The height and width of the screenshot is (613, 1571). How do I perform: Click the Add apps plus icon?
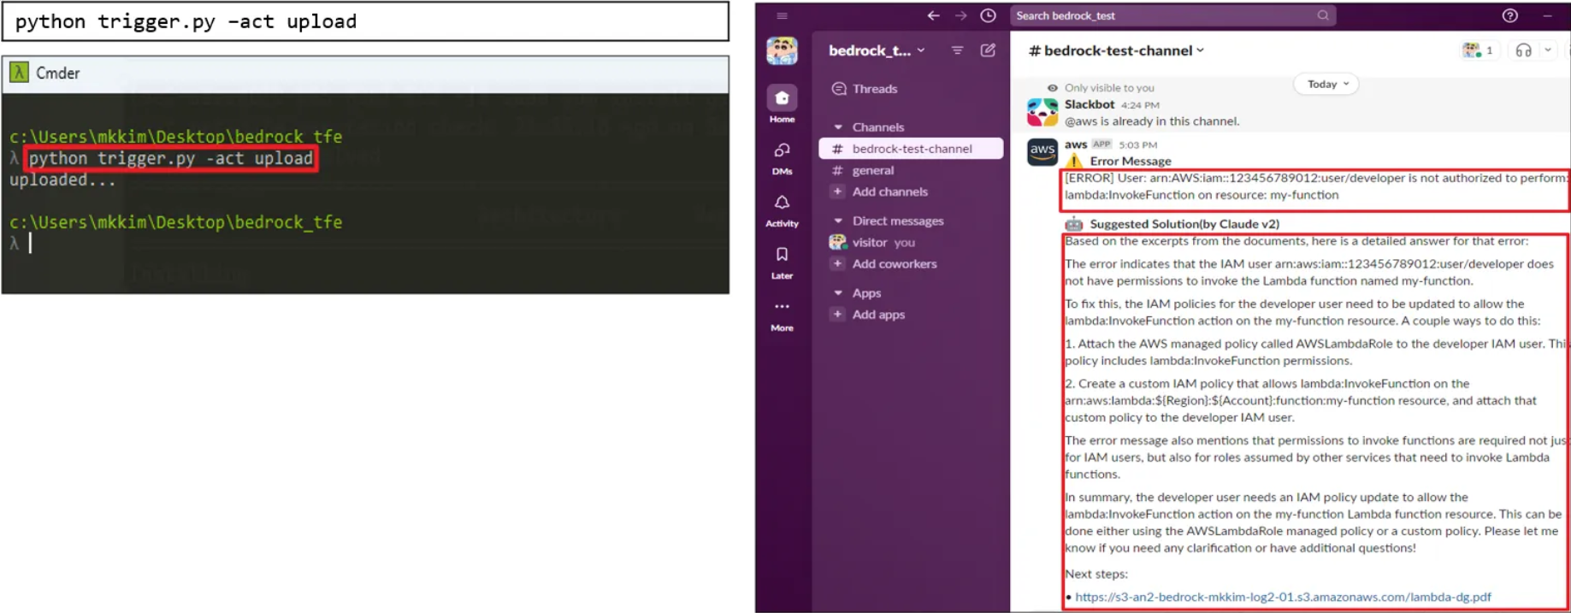coord(837,315)
